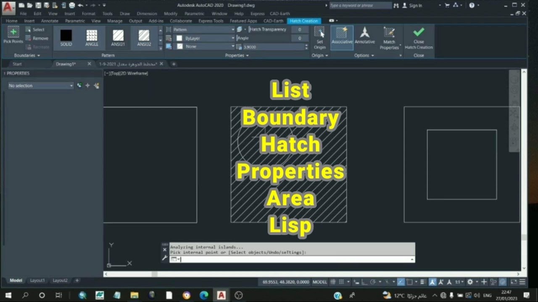This screenshot has height=302, width=538.
Task: Apply the SOLID hatch pattern
Action: 66,37
